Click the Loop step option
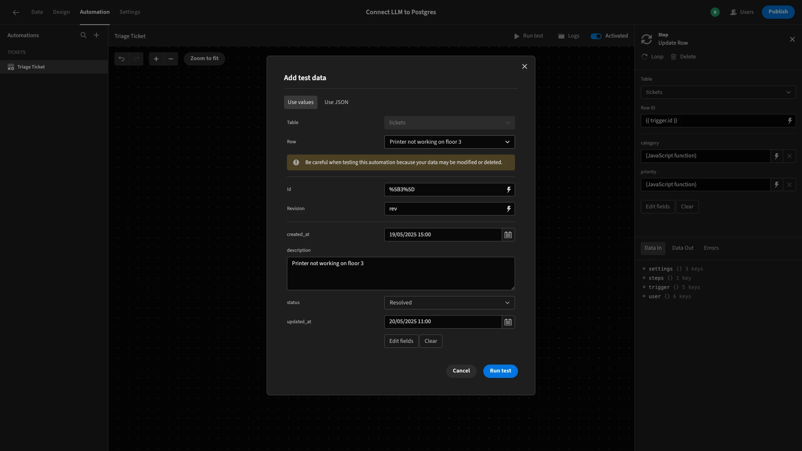Image resolution: width=802 pixels, height=451 pixels. tap(652, 57)
